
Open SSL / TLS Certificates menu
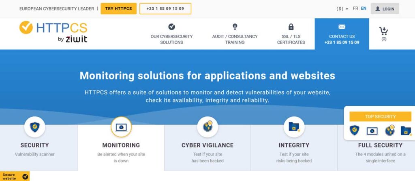point(291,34)
